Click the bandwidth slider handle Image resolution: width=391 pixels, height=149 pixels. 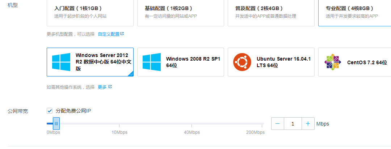click(56, 123)
